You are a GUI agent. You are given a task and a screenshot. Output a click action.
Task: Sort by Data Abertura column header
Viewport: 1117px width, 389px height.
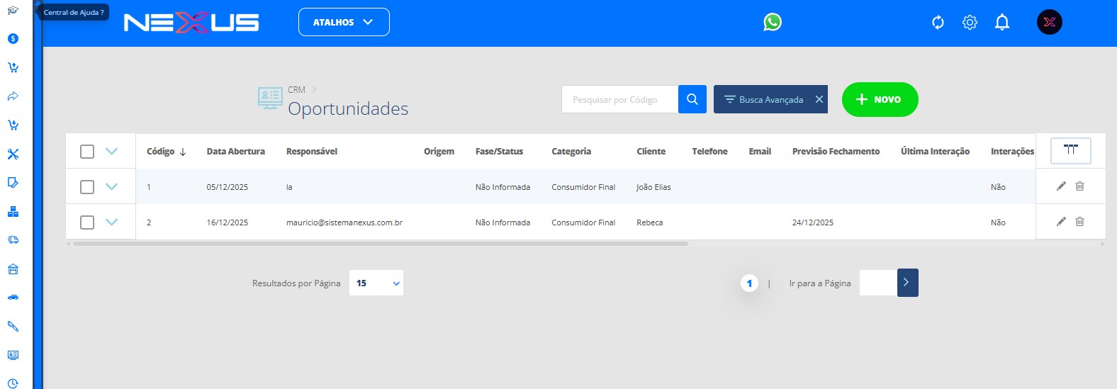coord(235,152)
